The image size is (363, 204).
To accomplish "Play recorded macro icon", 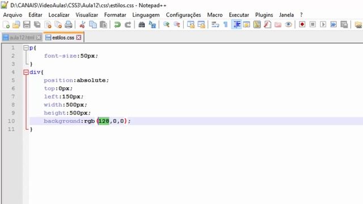I will 323,24.
